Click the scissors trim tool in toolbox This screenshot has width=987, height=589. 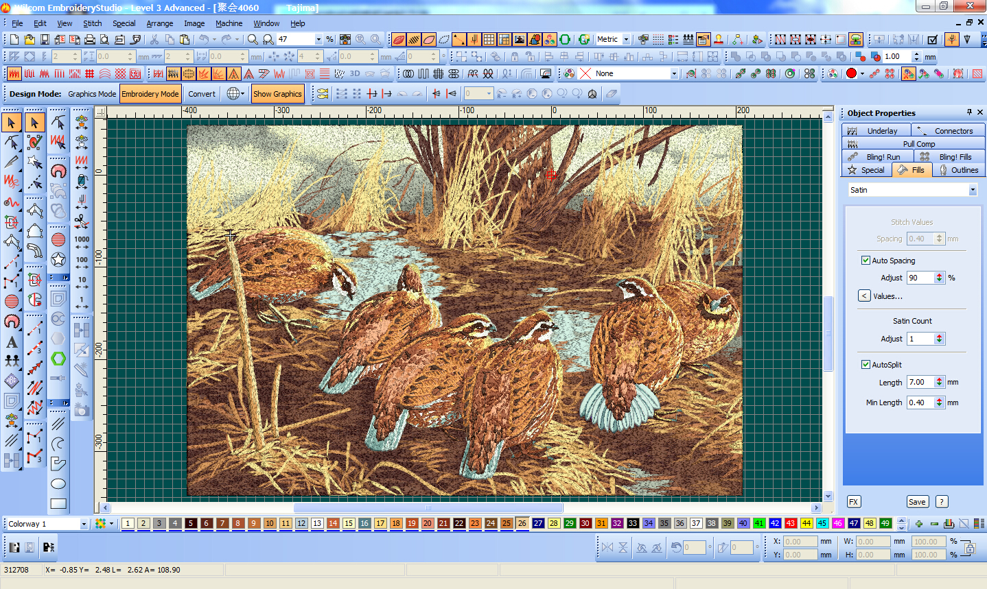82,221
